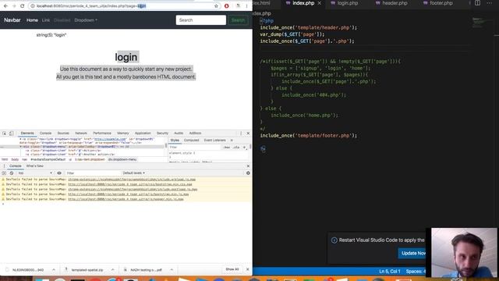Add new style rule plus icon
Viewport: 499px width, 281px height.
coord(244,148)
